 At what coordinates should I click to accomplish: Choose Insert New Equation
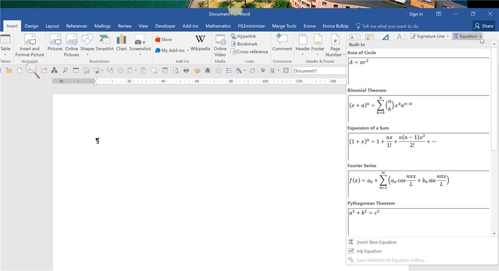pyautogui.click(x=377, y=242)
